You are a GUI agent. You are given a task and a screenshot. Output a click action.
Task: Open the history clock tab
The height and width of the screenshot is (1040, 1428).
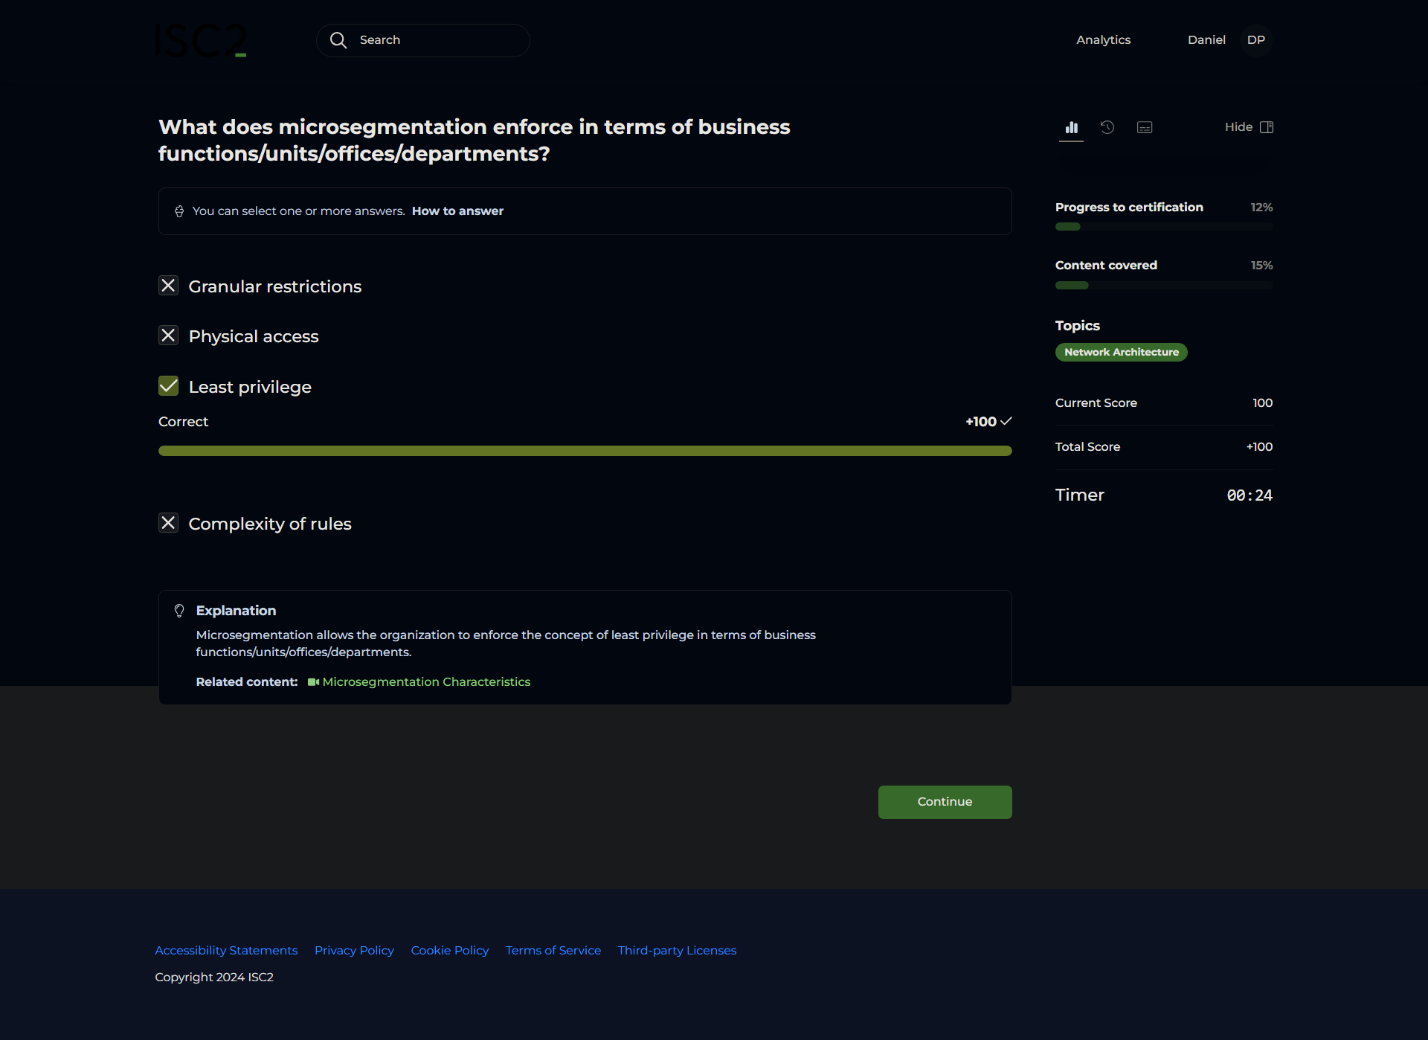click(x=1107, y=127)
